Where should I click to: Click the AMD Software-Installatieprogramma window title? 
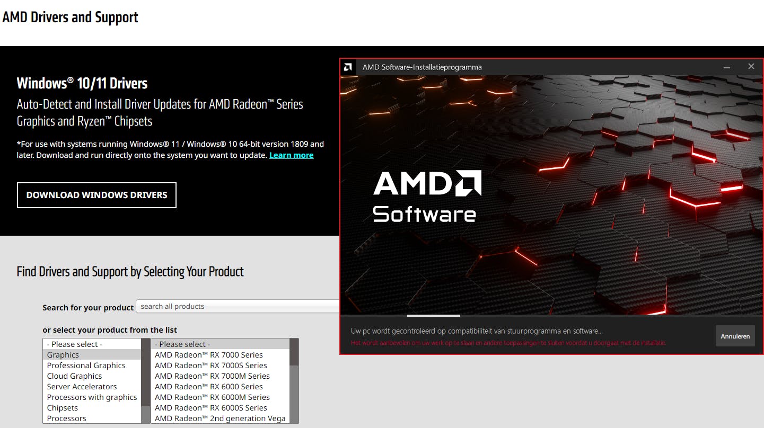(422, 67)
